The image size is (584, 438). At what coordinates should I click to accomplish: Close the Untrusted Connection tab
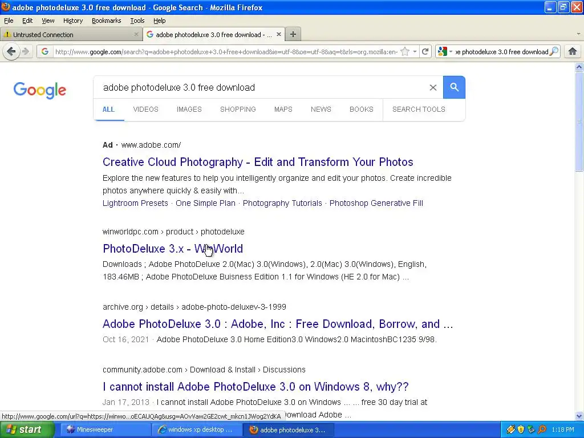click(x=136, y=34)
